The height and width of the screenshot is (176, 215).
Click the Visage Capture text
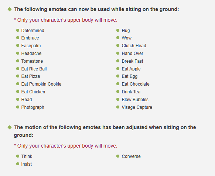point(137,107)
